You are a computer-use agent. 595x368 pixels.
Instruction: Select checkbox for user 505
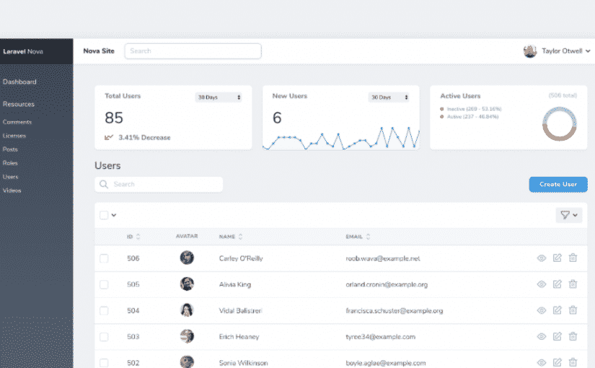(x=104, y=284)
